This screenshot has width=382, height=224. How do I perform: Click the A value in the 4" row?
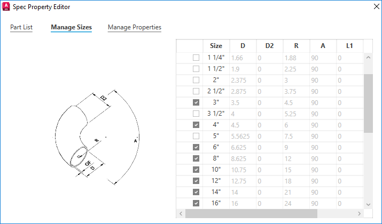coord(323,125)
